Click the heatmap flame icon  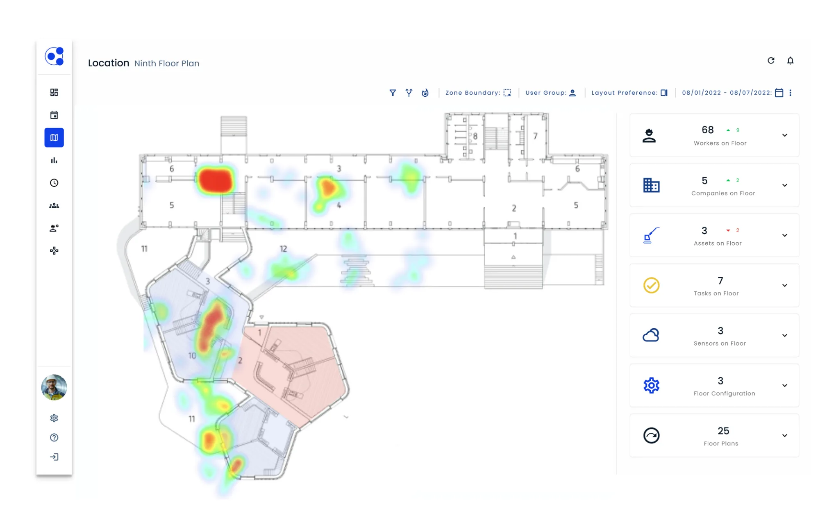tap(425, 93)
